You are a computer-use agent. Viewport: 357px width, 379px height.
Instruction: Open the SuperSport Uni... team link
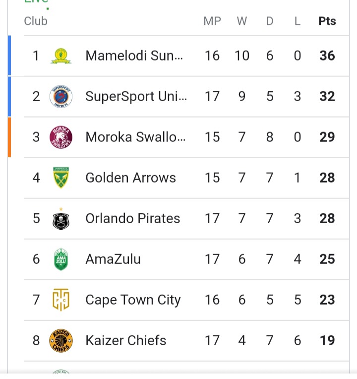pos(136,96)
